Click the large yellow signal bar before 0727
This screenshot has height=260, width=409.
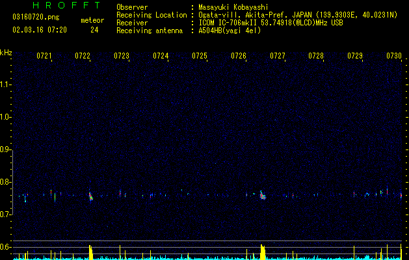point(263,252)
